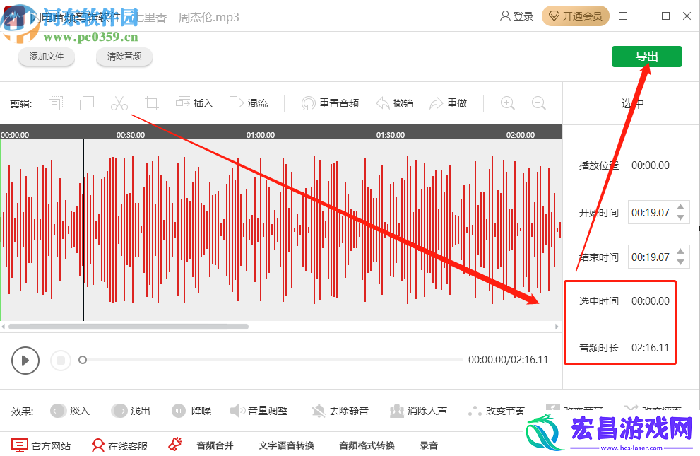Choose the 插入 insert tool
Viewport: 700px width, 456px height.
point(194,104)
